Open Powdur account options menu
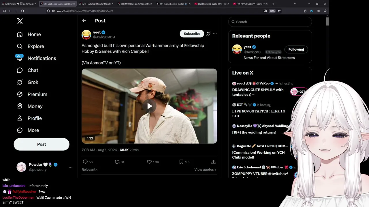This screenshot has height=207, width=369. [71, 167]
